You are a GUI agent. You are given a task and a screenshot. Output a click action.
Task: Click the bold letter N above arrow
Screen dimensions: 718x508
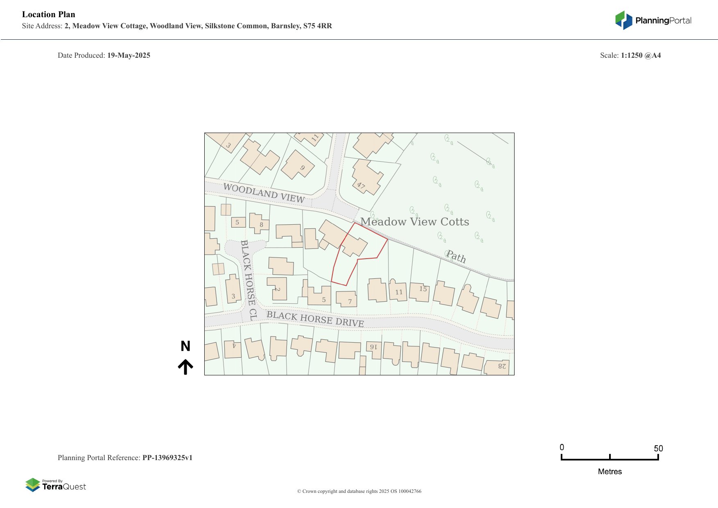[185, 346]
